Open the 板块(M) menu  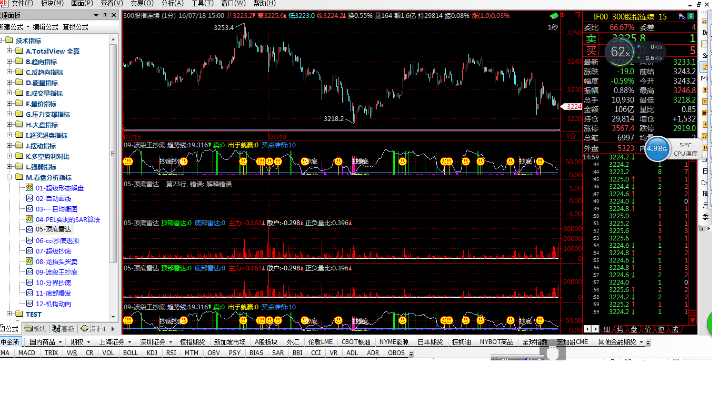click(x=52, y=4)
